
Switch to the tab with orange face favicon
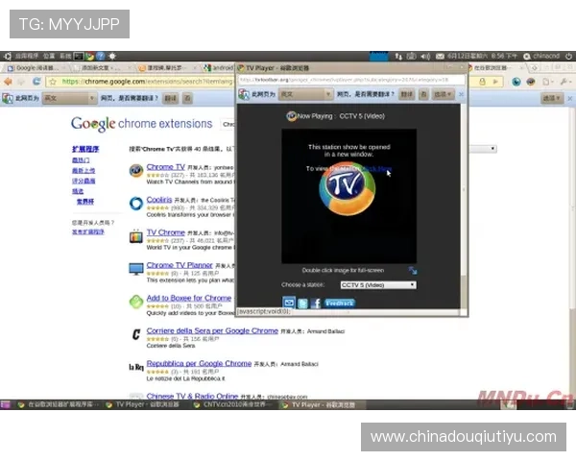(x=167, y=68)
